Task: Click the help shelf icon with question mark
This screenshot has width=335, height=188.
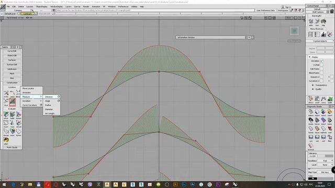Action: pyautogui.click(x=323, y=21)
